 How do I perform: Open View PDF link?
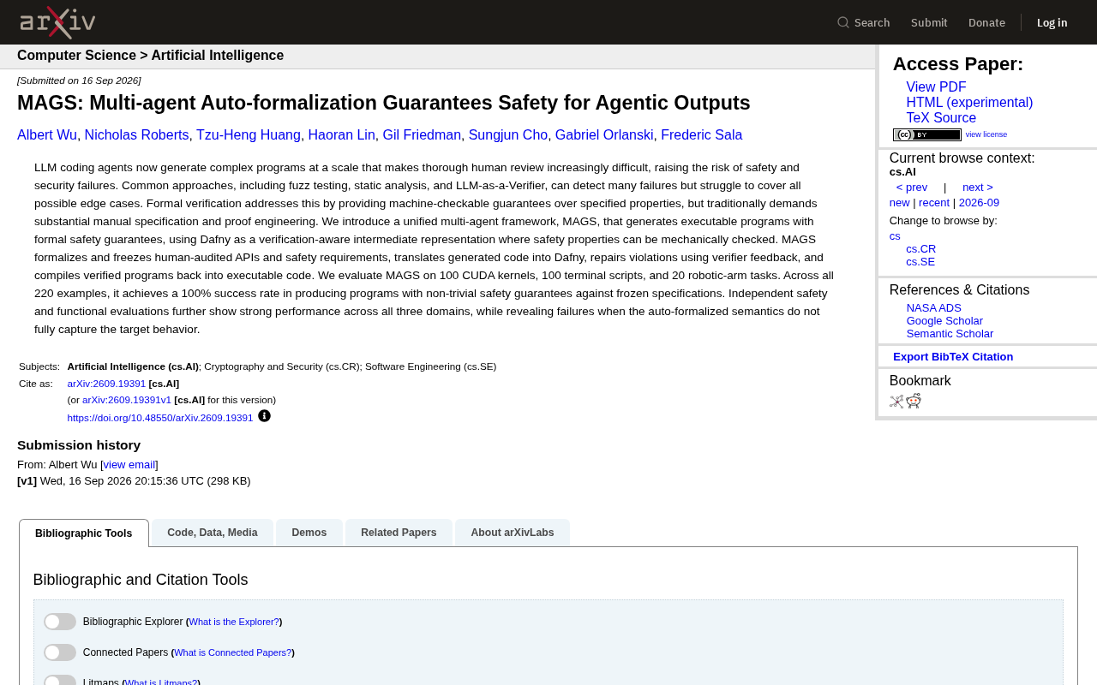[x=936, y=87]
